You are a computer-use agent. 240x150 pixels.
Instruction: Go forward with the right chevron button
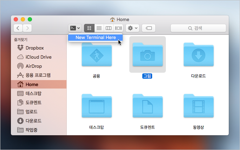point(27,28)
